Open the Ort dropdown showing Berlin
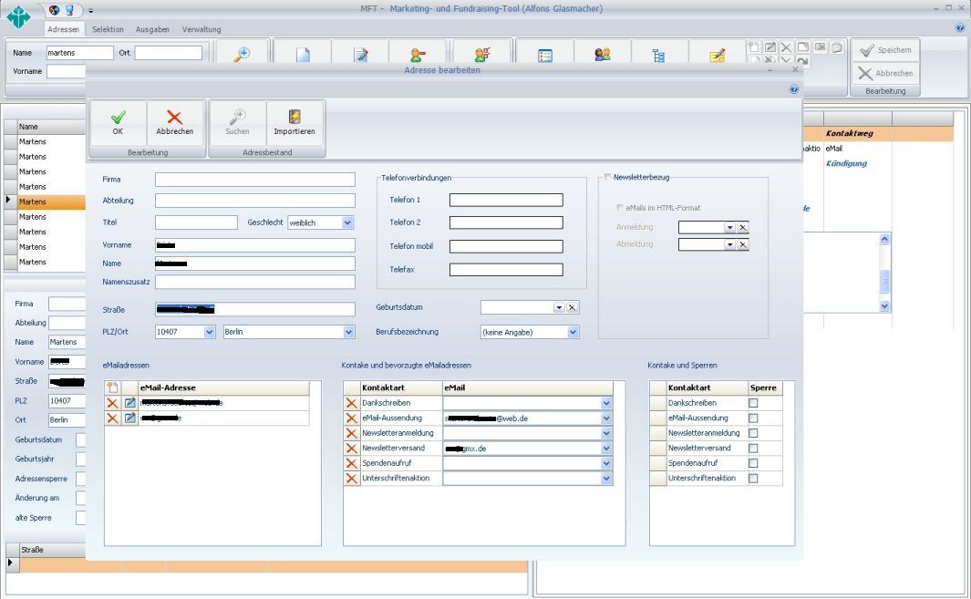 coord(348,332)
